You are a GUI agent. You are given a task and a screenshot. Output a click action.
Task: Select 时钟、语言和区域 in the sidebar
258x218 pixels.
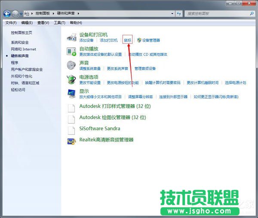pyautogui.click(x=25, y=83)
